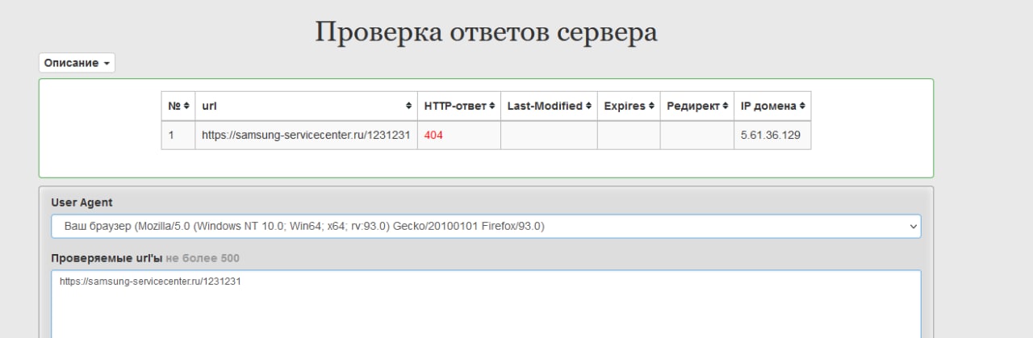
Task: Expand the User Agent select box
Action: click(486, 227)
